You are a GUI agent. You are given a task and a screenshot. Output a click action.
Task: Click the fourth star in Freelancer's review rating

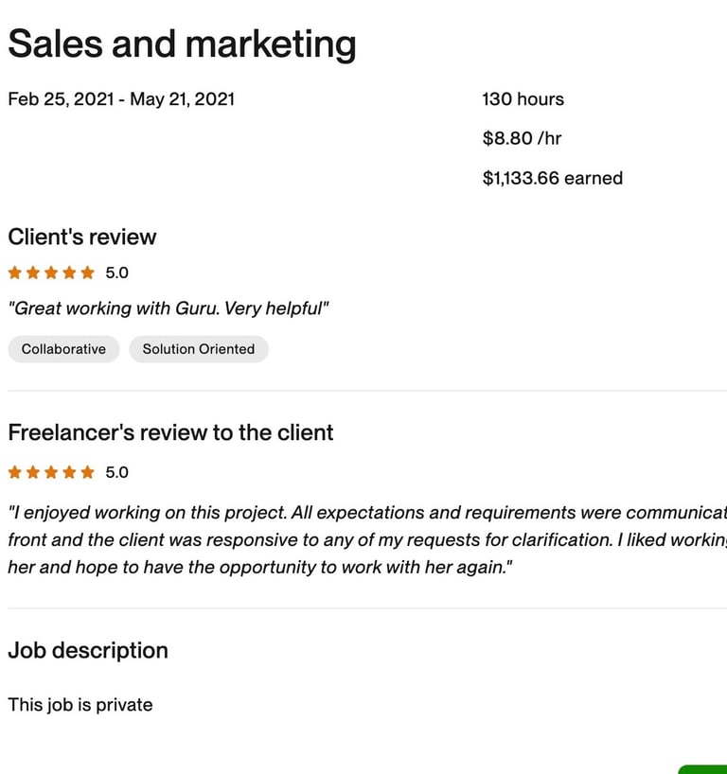click(70, 472)
